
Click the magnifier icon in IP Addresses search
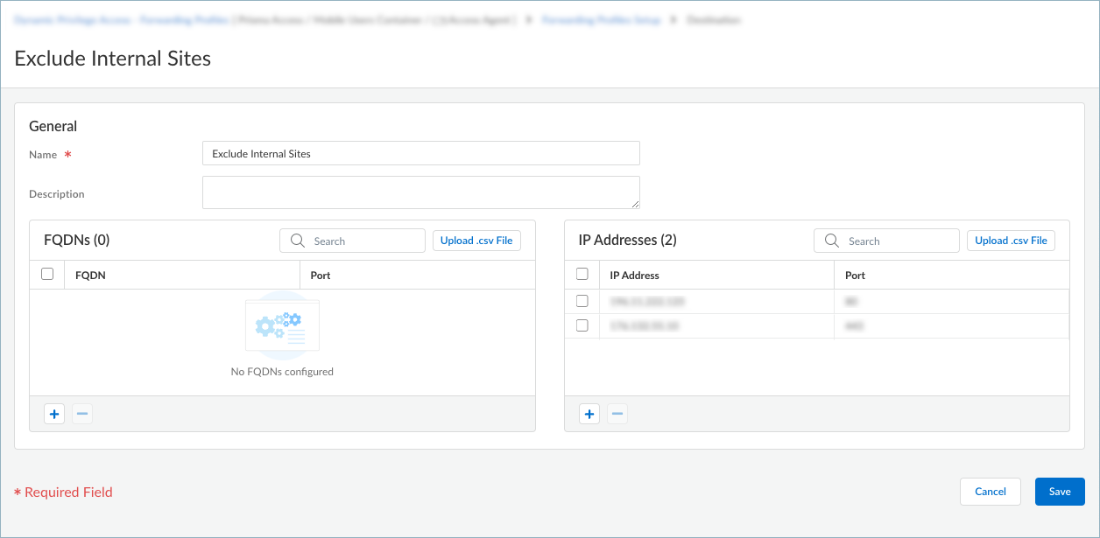click(x=832, y=241)
